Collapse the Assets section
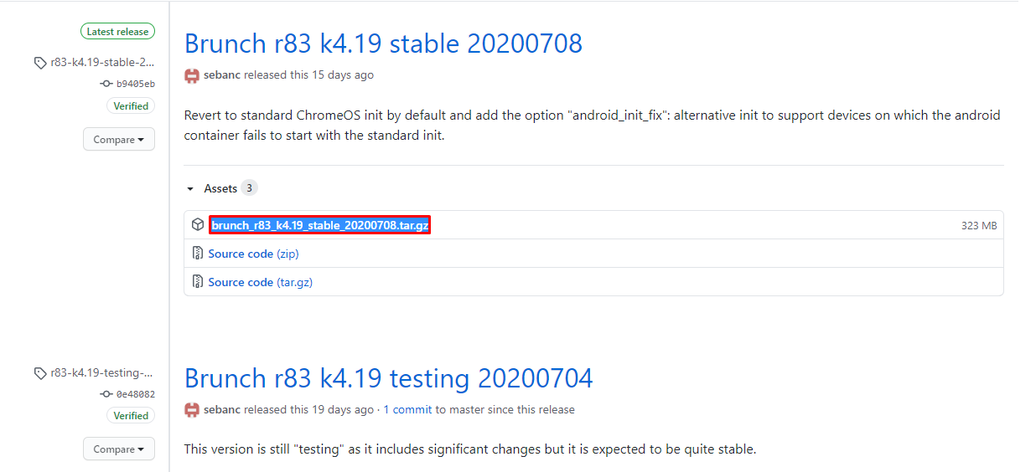This screenshot has width=1036, height=472. tap(191, 189)
